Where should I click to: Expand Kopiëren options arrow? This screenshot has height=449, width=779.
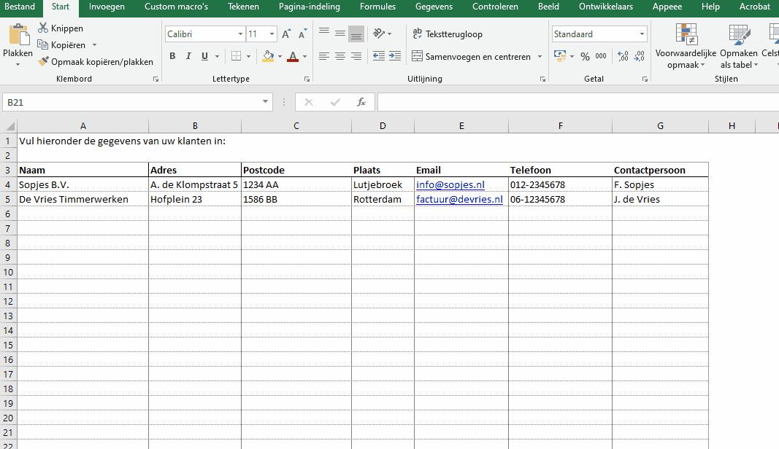pos(94,45)
